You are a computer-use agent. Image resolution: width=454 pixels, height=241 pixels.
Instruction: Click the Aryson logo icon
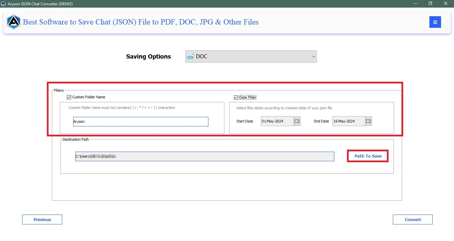click(14, 22)
